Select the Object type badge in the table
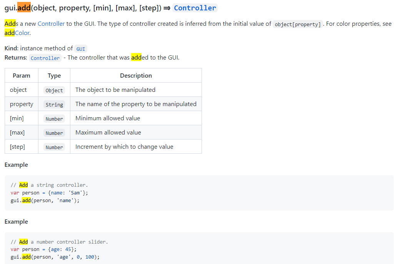 tap(54, 90)
